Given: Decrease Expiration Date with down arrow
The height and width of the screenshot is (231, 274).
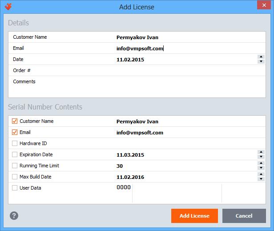Looking at the screenshot, I should click(x=261, y=157).
